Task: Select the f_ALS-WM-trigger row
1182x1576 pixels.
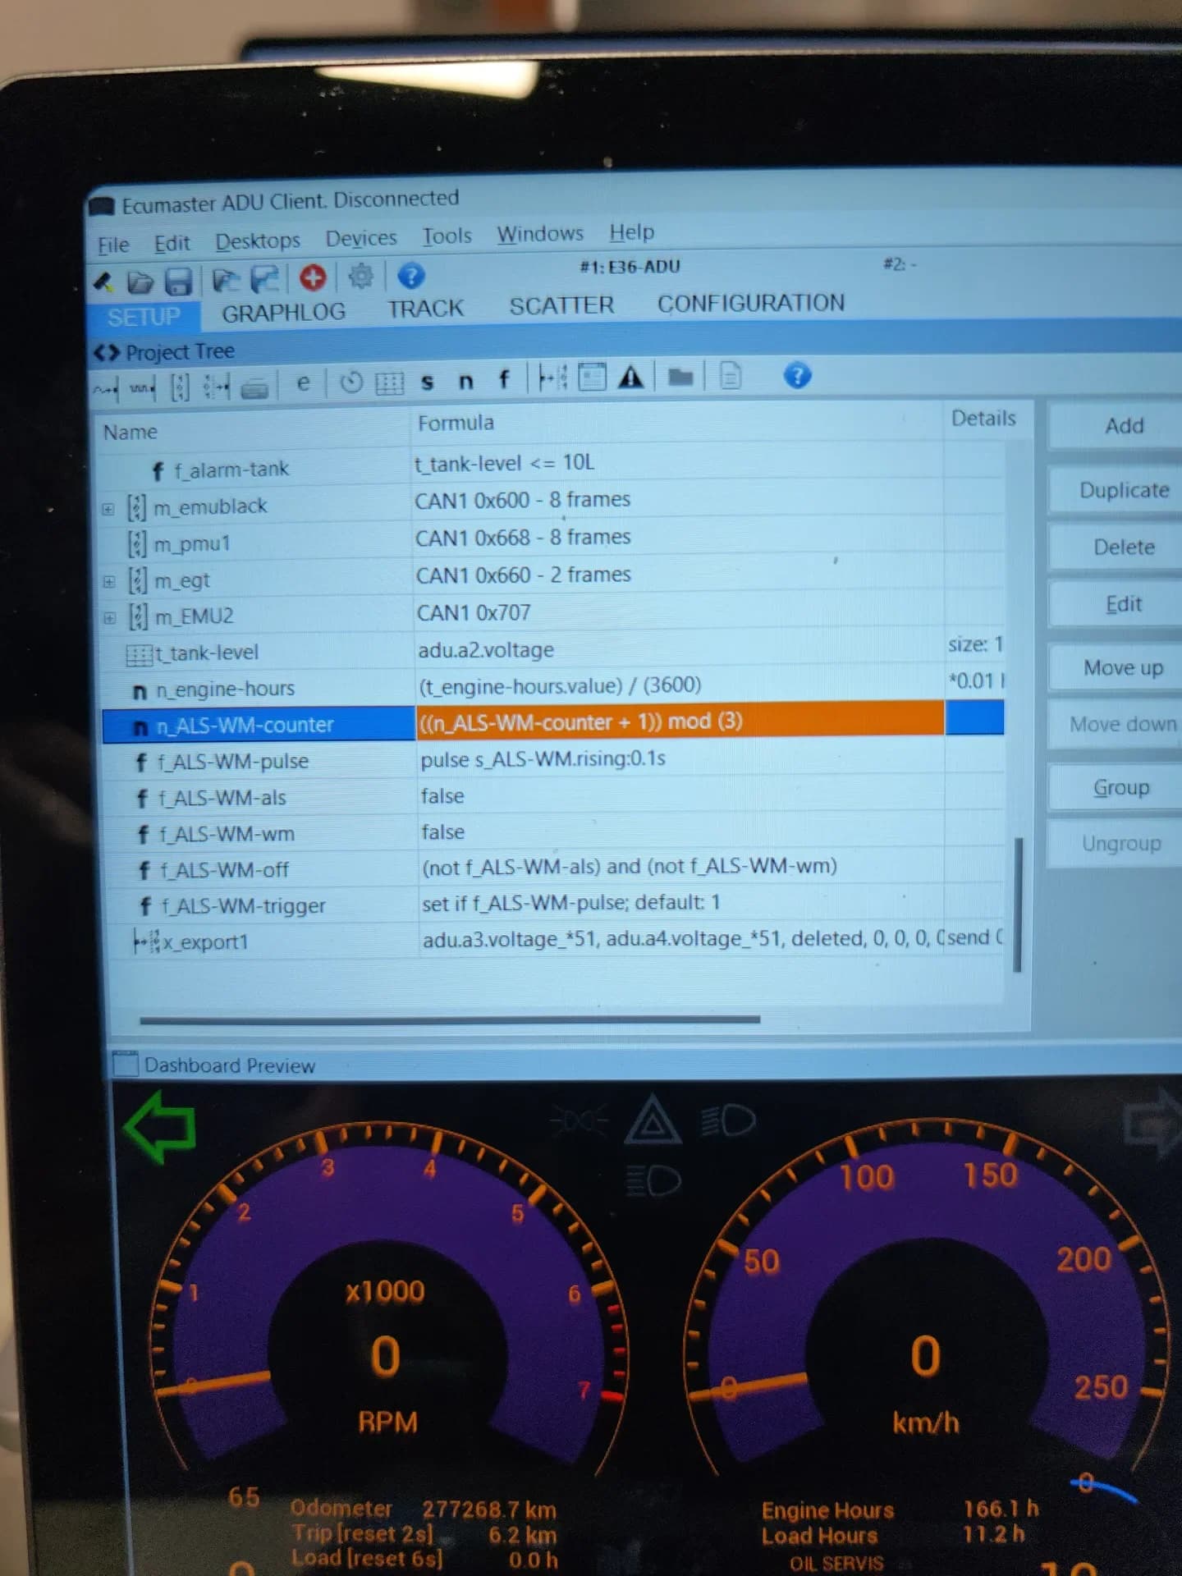Action: tap(243, 906)
